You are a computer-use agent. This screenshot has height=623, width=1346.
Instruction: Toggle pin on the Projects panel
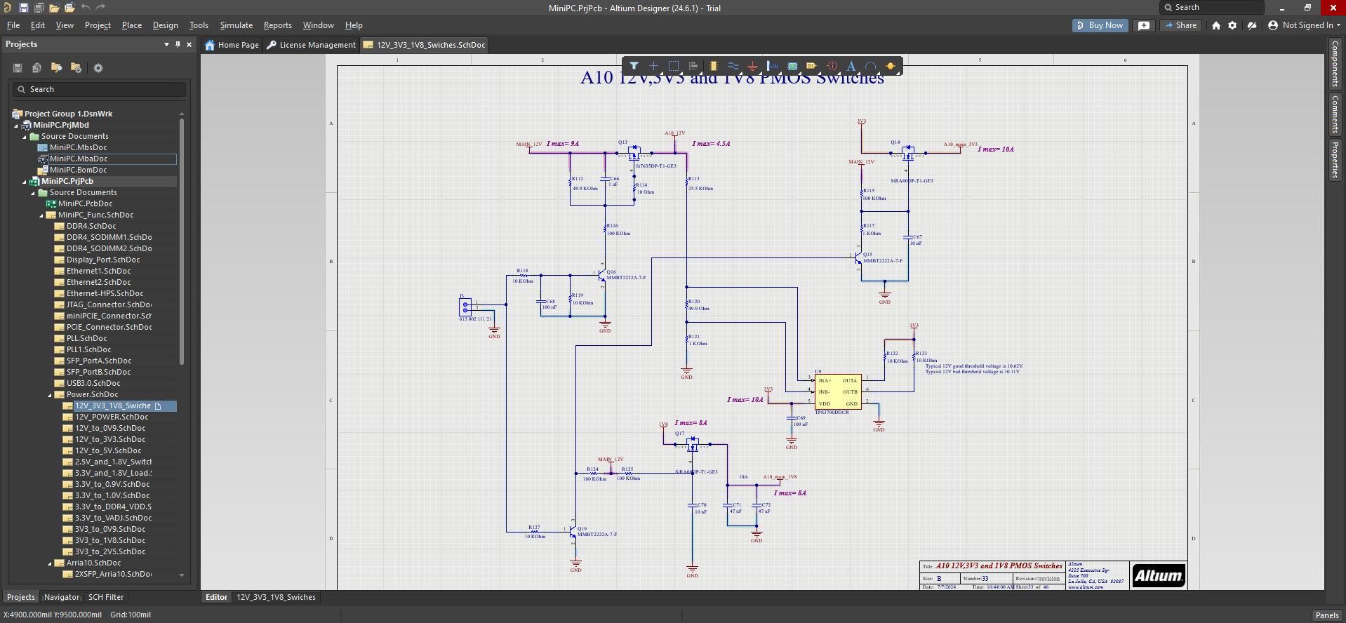click(x=178, y=44)
